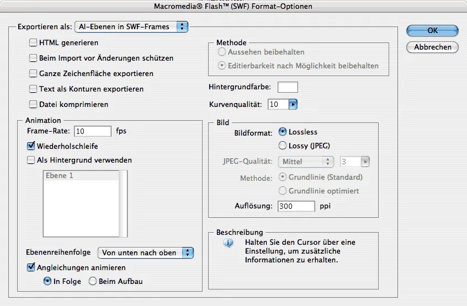Select the 'Beim Aufbau' radio button
This screenshot has width=467, height=306.
pos(93,281)
